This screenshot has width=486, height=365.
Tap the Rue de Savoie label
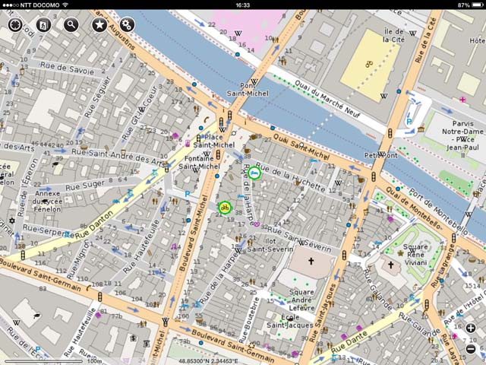tap(68, 68)
